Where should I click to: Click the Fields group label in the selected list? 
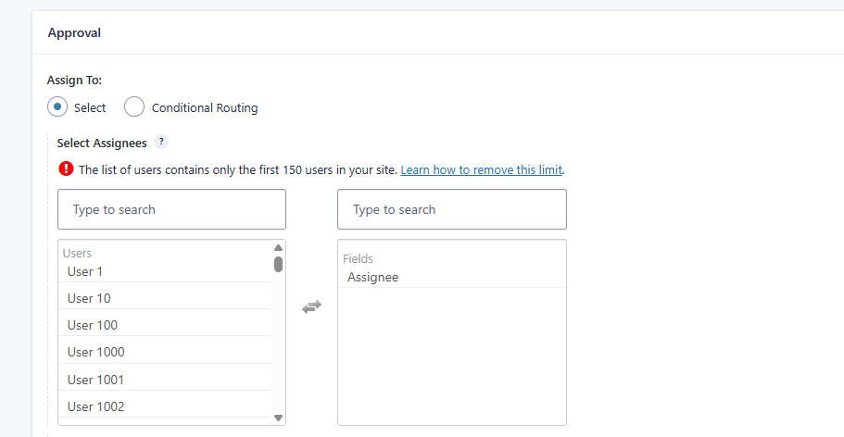coord(358,259)
